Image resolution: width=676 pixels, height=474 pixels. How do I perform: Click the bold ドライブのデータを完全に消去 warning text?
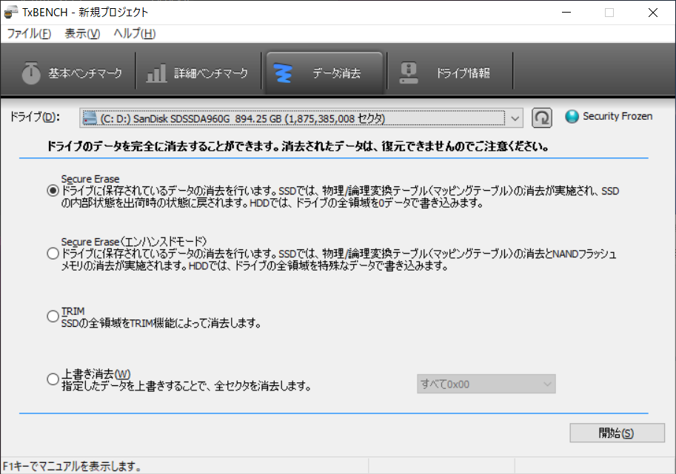pos(298,146)
